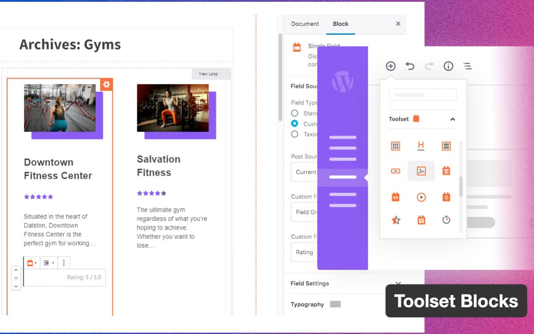
Task: Open the block navigation list icon
Action: tap(468, 66)
